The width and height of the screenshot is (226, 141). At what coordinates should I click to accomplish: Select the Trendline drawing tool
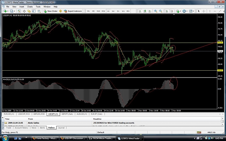220,11
